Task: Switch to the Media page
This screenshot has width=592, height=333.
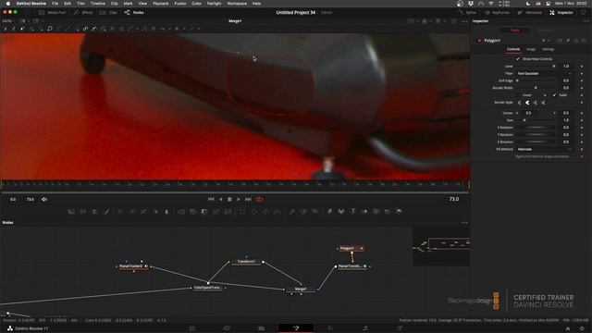Action: [191, 329]
